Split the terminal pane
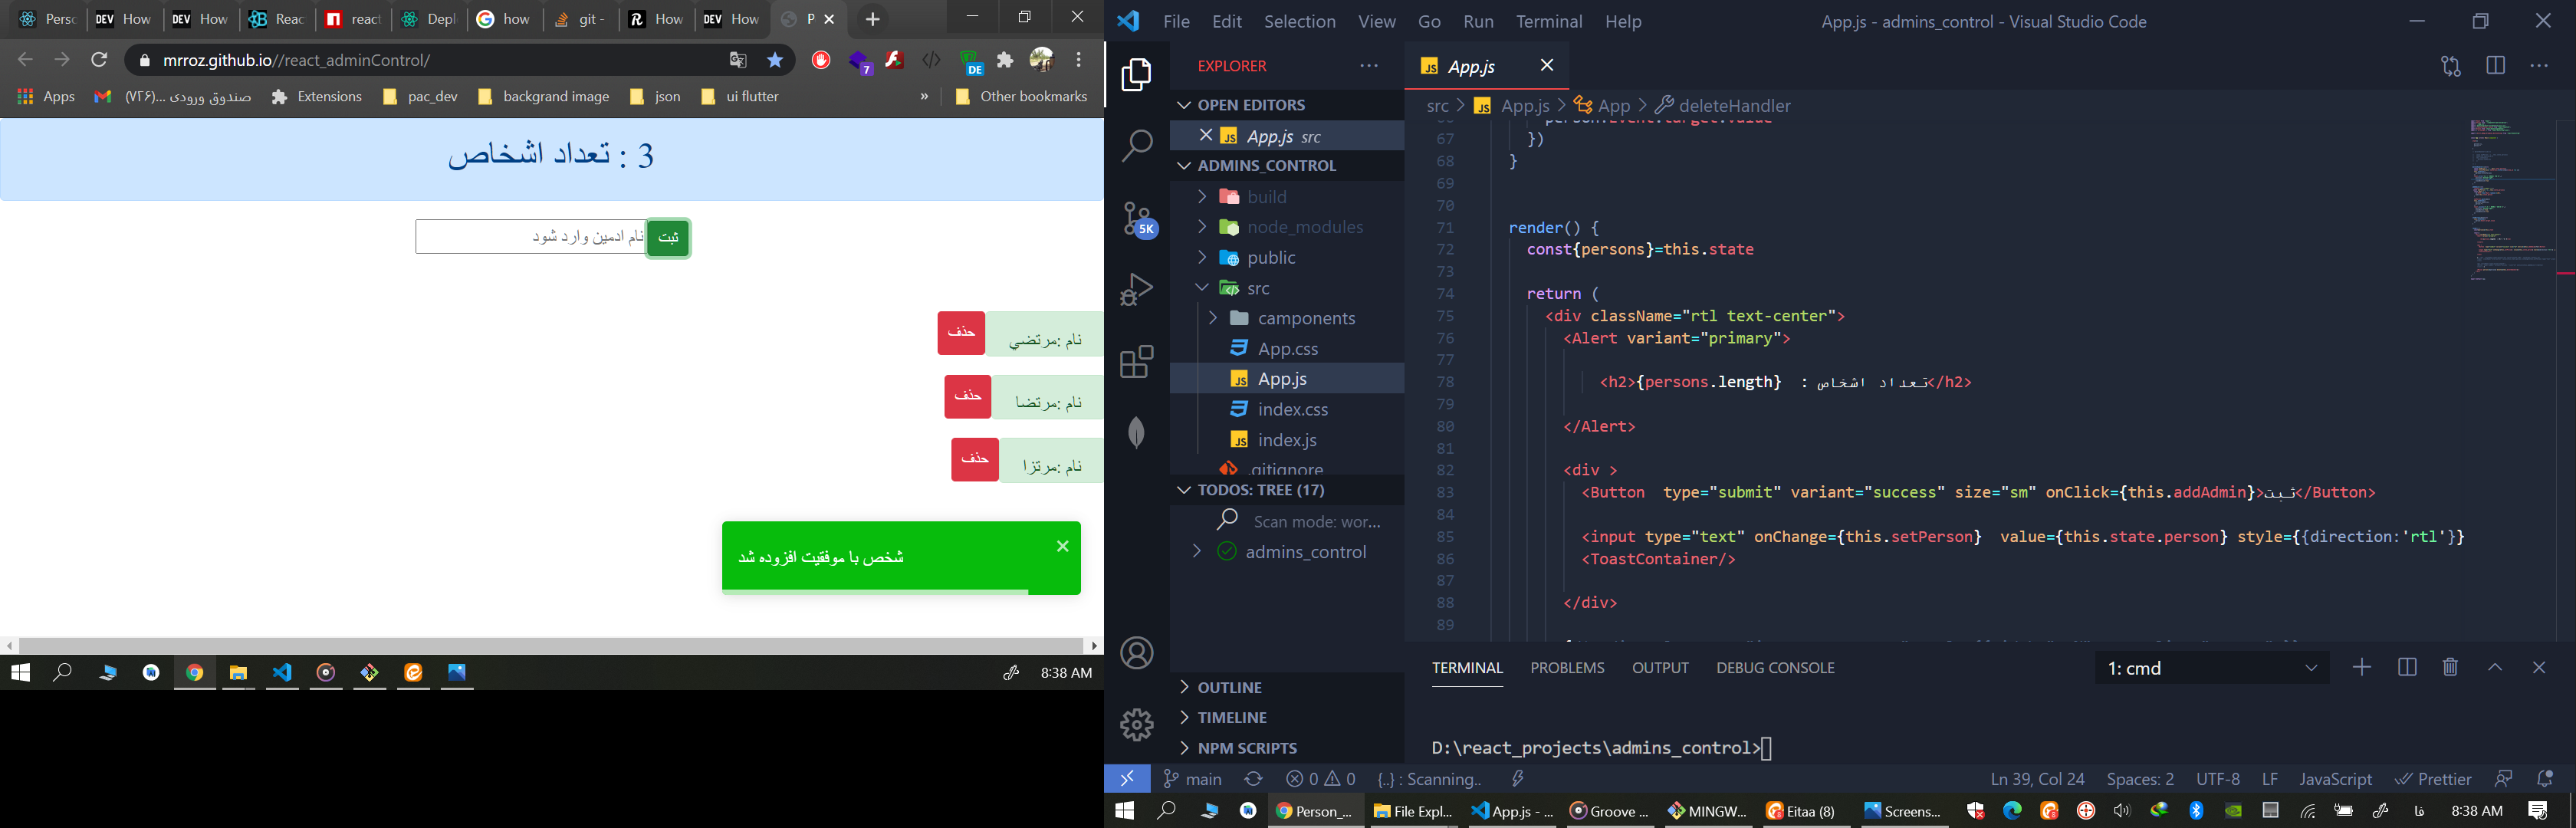Image resolution: width=2576 pixels, height=828 pixels. pos(2406,667)
